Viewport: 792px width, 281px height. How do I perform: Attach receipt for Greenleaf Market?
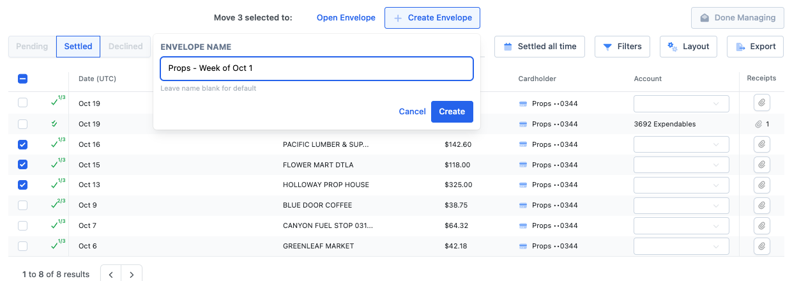point(761,246)
